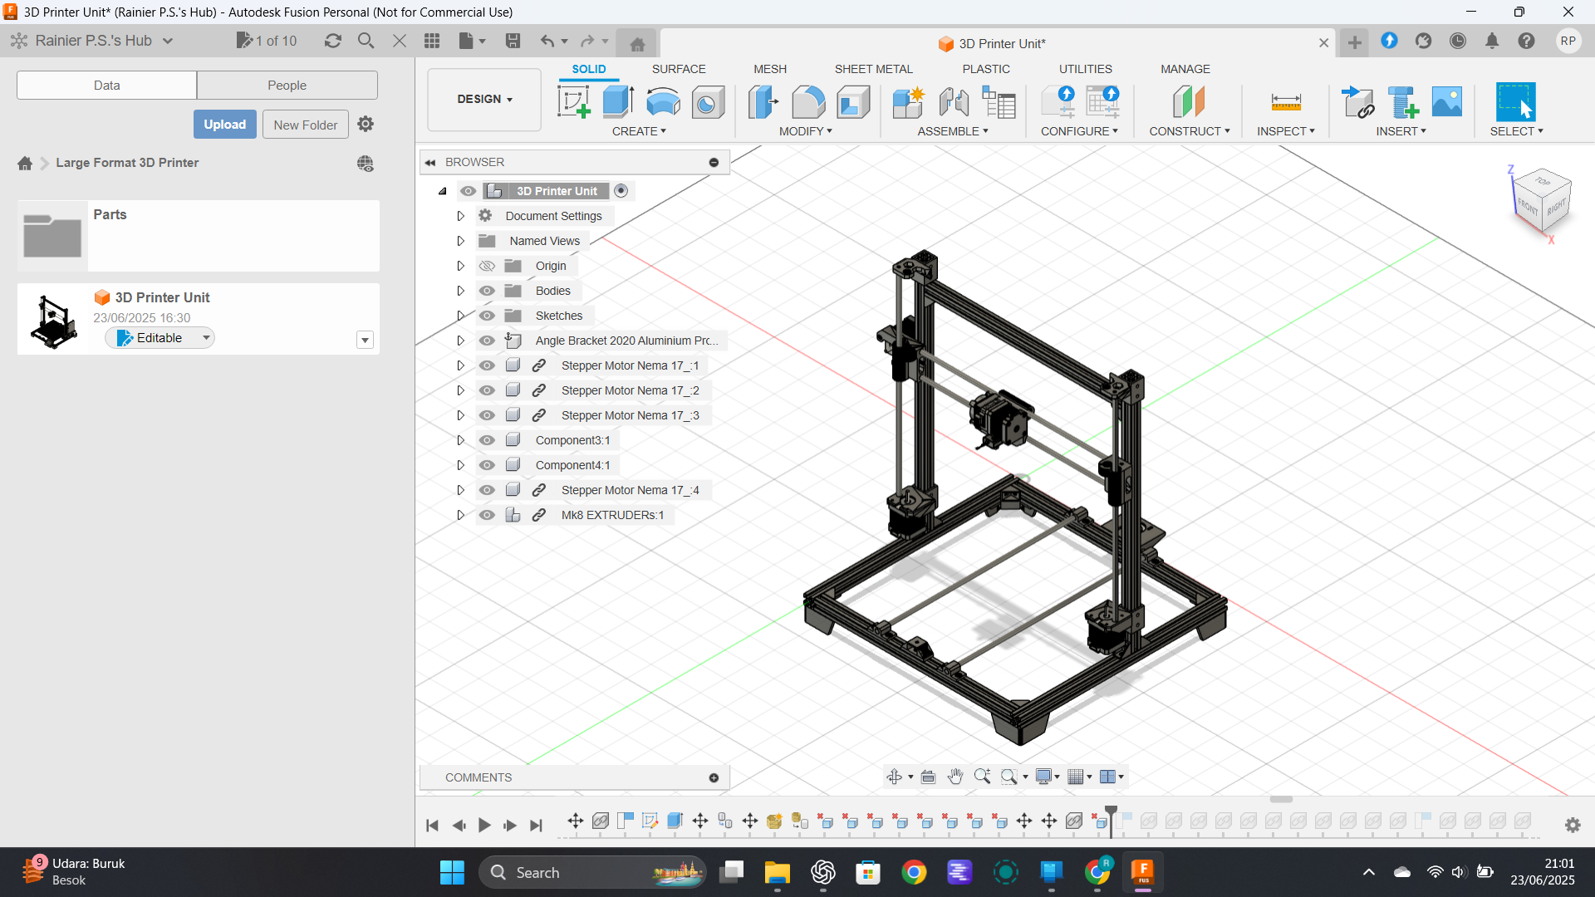Switch to the People tab
The width and height of the screenshot is (1595, 897).
287,85
